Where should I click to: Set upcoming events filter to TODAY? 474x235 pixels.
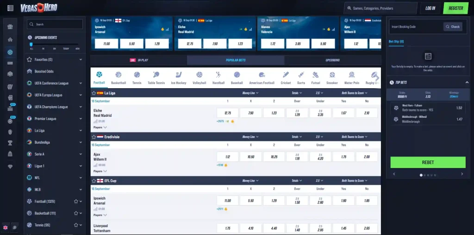click(66, 48)
